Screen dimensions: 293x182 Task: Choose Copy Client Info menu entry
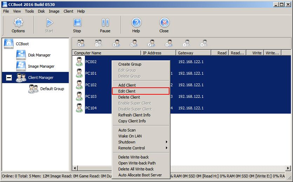(141, 121)
